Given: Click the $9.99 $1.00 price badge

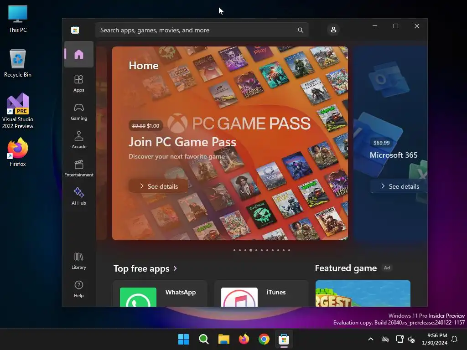Looking at the screenshot, I should [x=145, y=126].
